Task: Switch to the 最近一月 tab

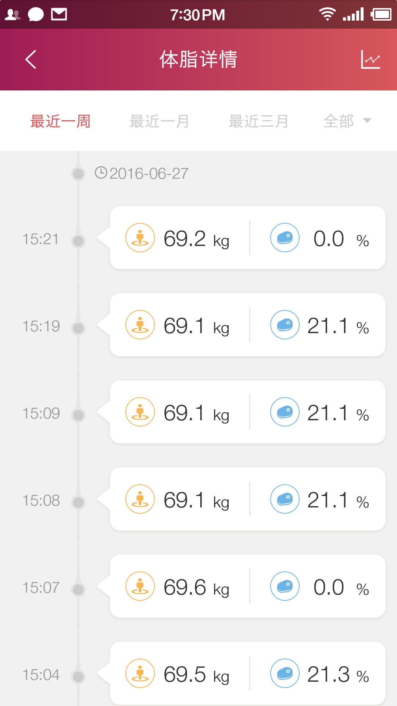Action: coord(159,121)
